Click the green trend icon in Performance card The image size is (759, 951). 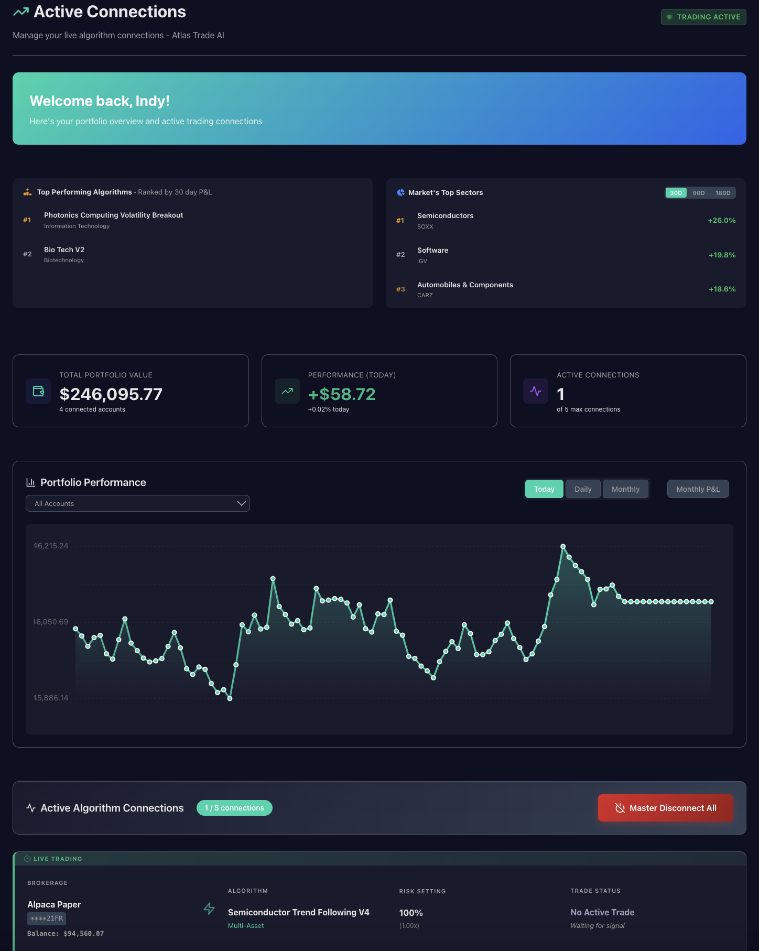pos(287,391)
